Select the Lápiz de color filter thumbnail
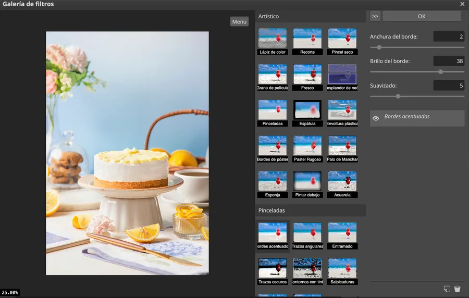The height and width of the screenshot is (298, 469). click(x=273, y=41)
